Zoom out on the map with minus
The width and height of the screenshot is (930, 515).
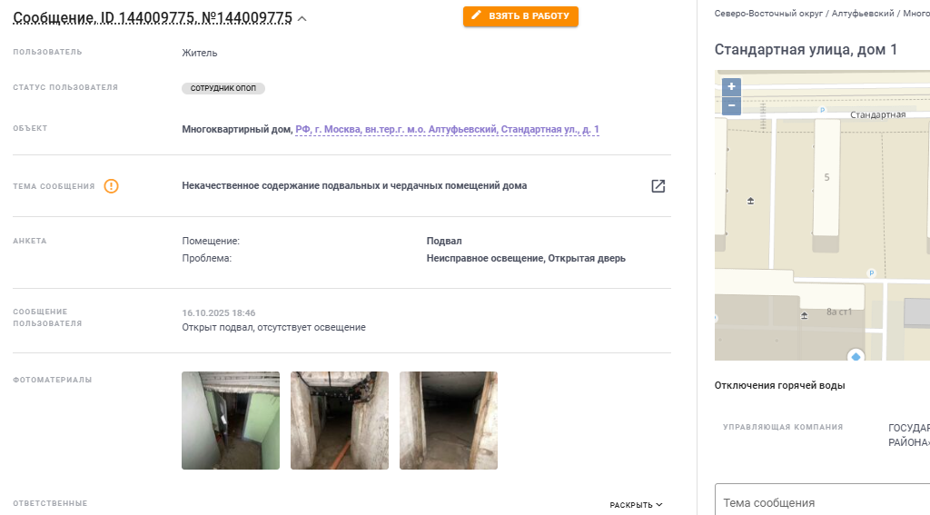[731, 105]
